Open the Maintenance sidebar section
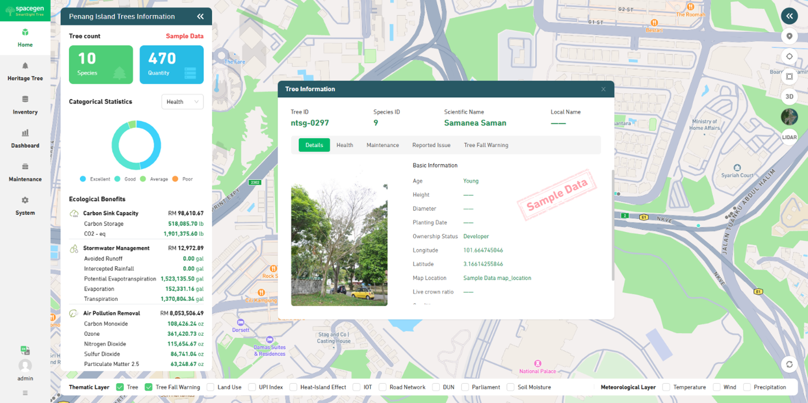Viewport: 808px width, 403px height. (x=25, y=172)
